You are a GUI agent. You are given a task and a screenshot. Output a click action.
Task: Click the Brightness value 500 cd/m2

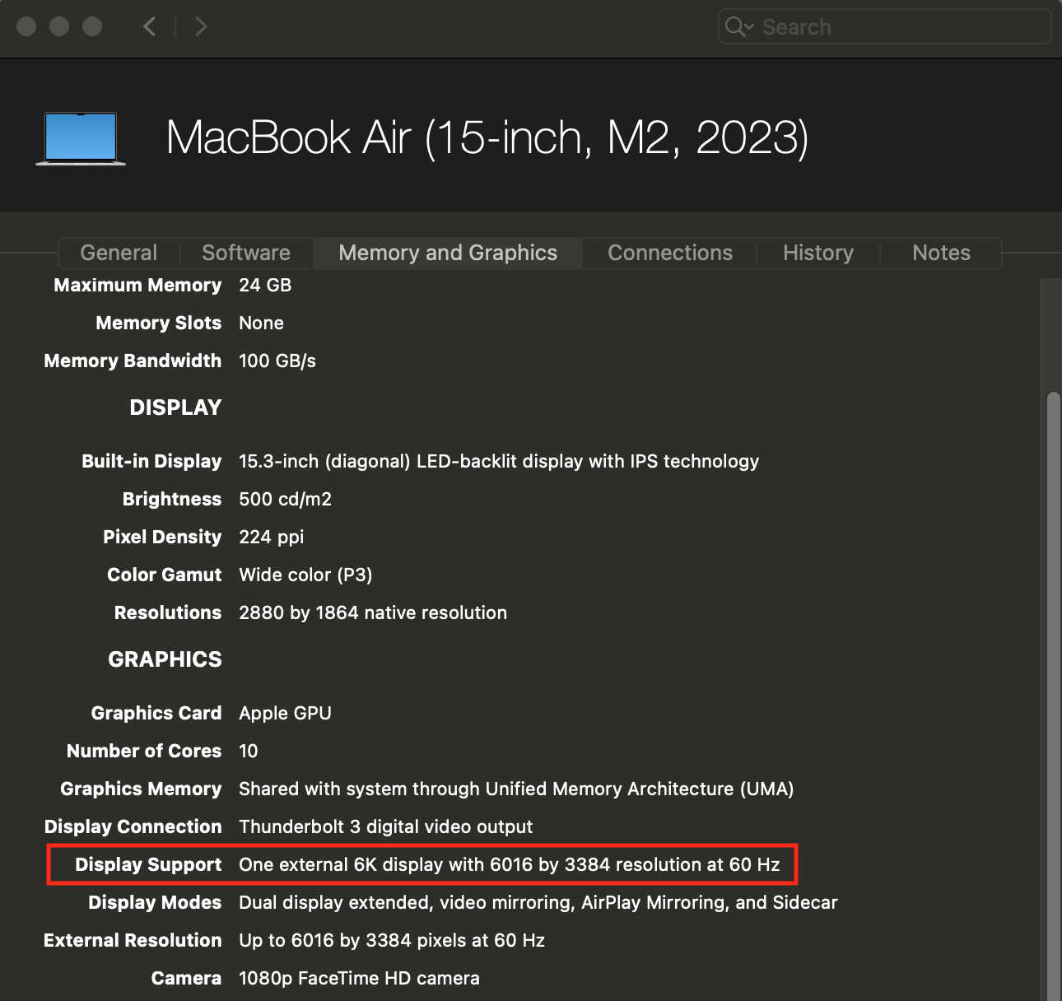285,499
